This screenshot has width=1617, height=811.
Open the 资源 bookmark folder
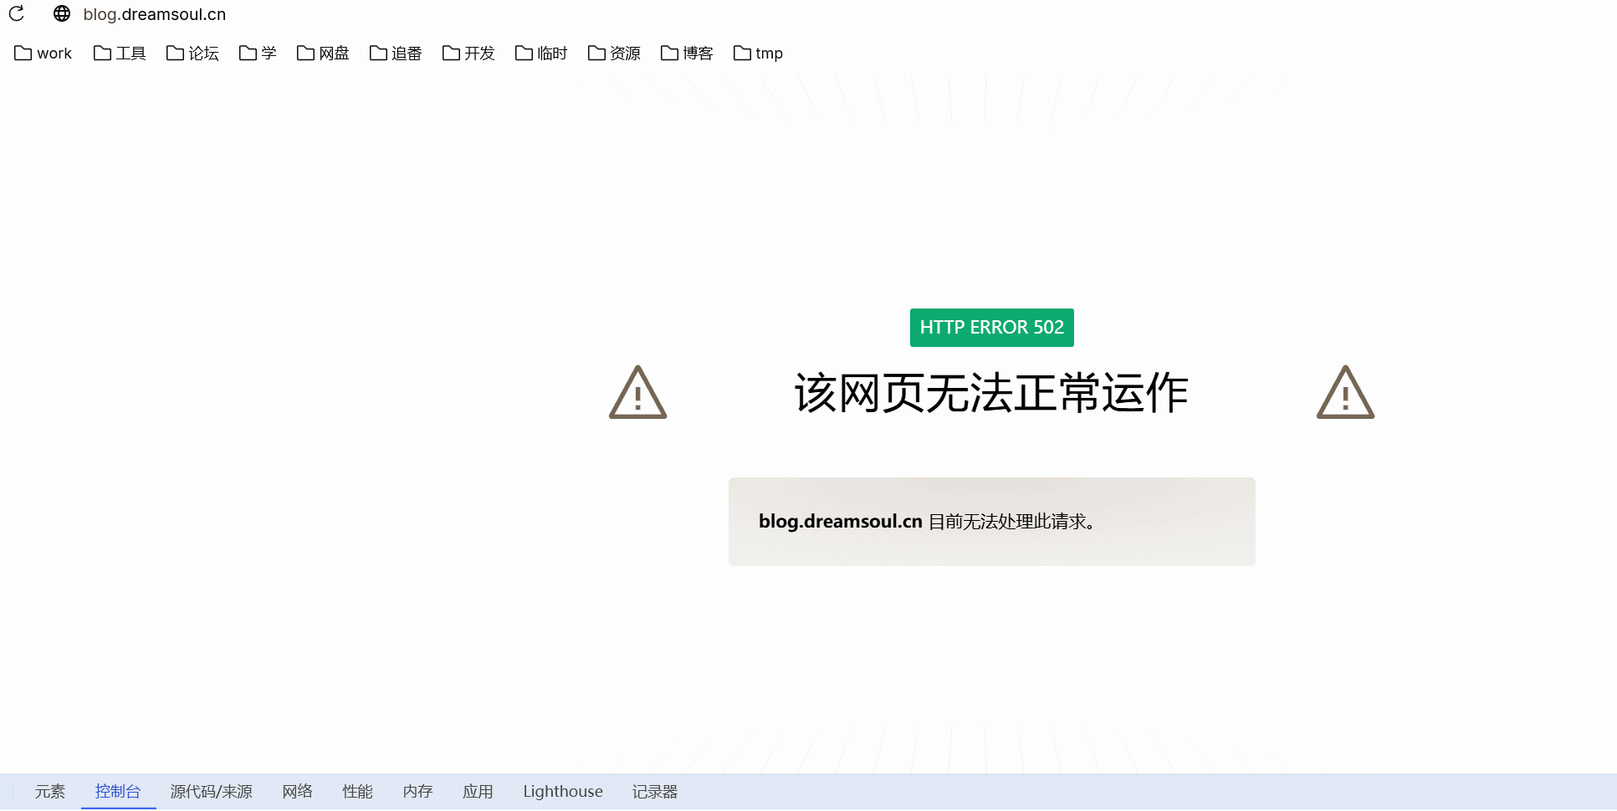(x=614, y=54)
